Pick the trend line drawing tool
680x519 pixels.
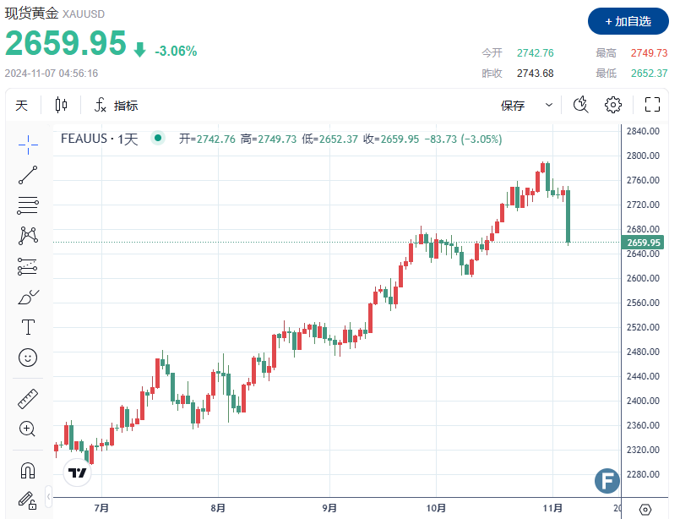[28, 175]
